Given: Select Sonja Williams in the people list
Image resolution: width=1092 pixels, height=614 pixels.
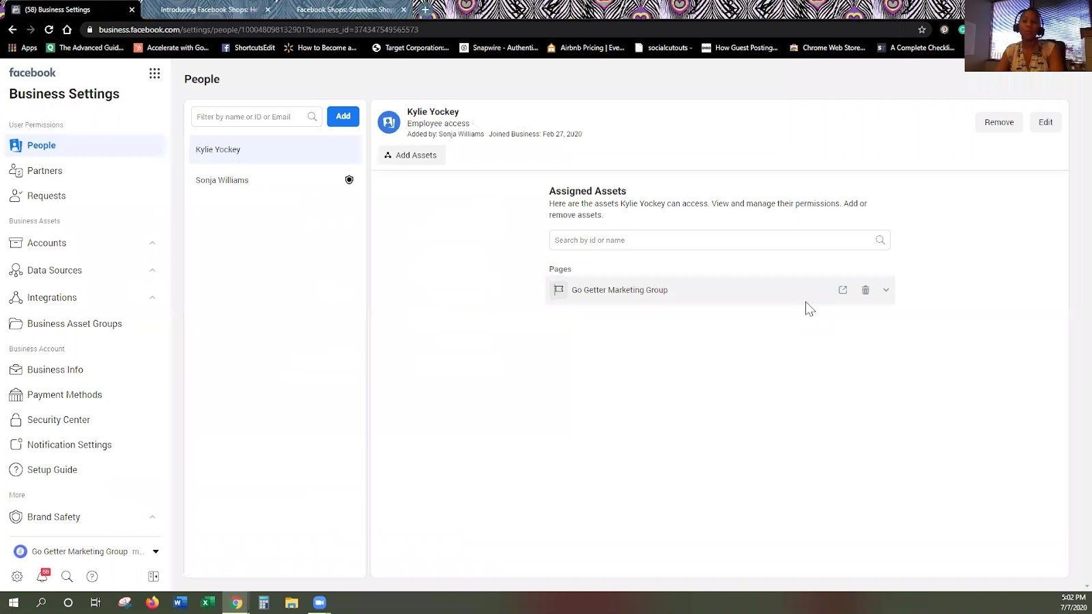Looking at the screenshot, I should point(275,180).
